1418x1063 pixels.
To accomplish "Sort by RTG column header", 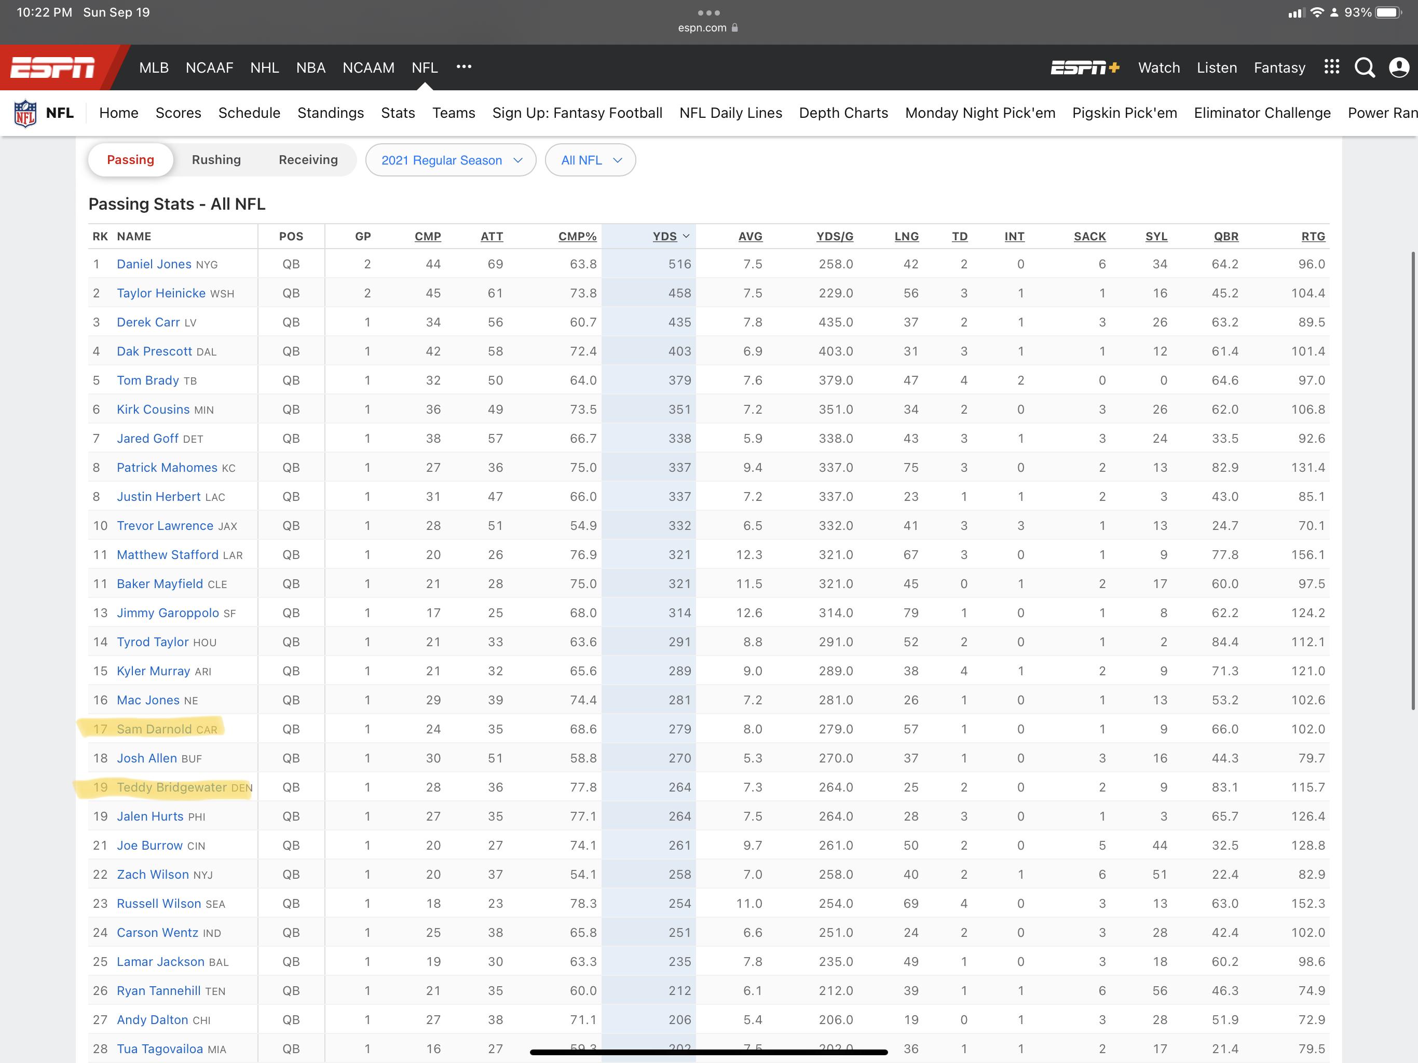I will (1313, 237).
